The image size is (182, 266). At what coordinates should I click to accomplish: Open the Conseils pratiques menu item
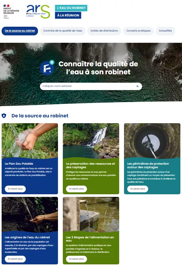(x=138, y=31)
